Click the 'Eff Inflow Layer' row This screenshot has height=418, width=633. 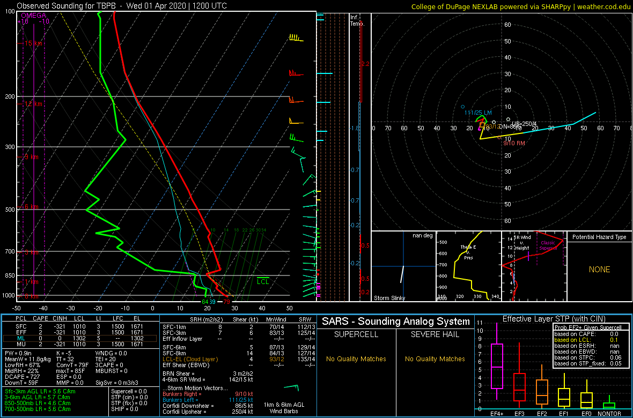(240, 339)
